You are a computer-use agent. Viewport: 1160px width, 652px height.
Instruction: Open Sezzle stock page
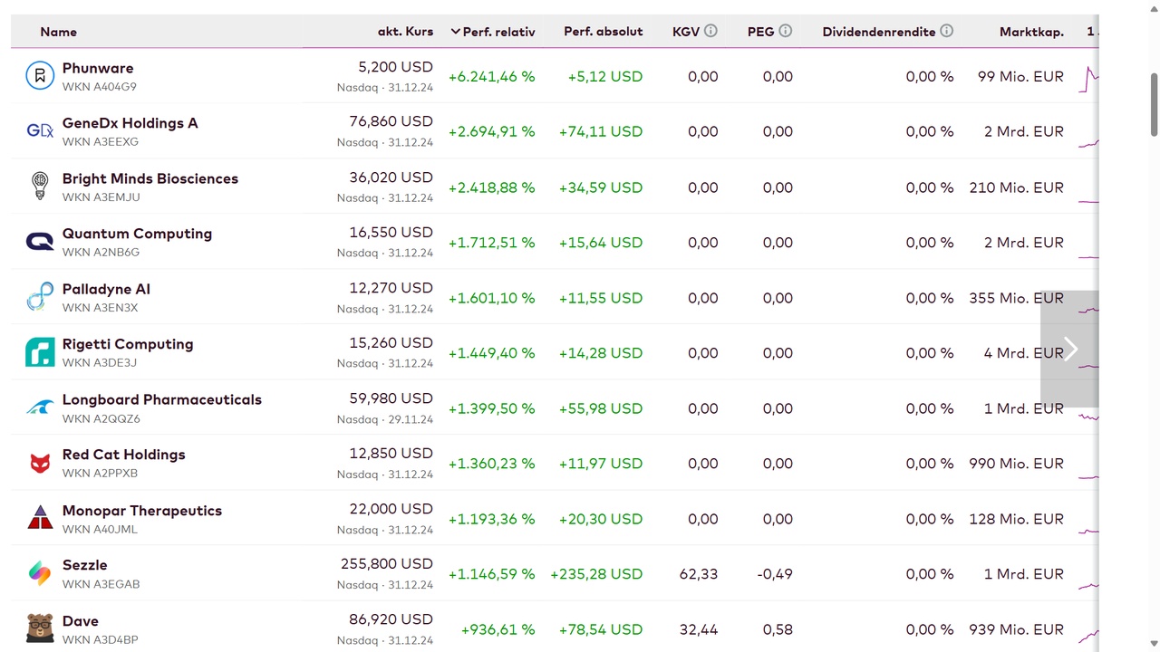[x=84, y=565]
